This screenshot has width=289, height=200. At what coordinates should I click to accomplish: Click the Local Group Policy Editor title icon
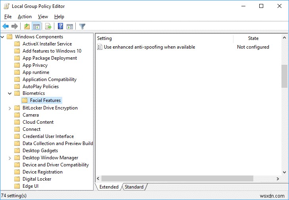(x=6, y=6)
